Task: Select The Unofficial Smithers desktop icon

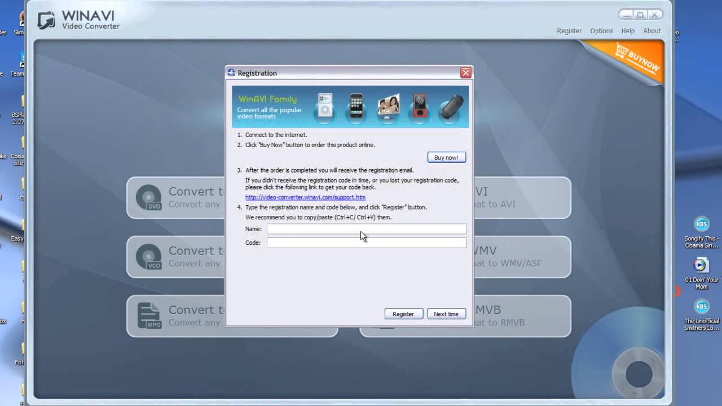Action: tap(701, 315)
